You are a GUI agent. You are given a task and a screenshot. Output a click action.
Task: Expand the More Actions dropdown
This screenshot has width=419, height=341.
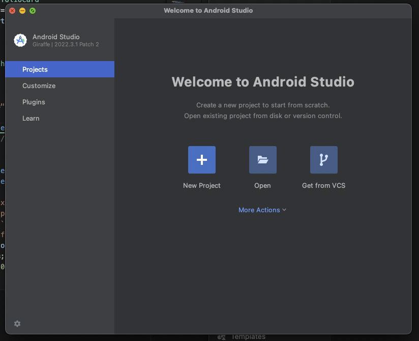pos(262,210)
